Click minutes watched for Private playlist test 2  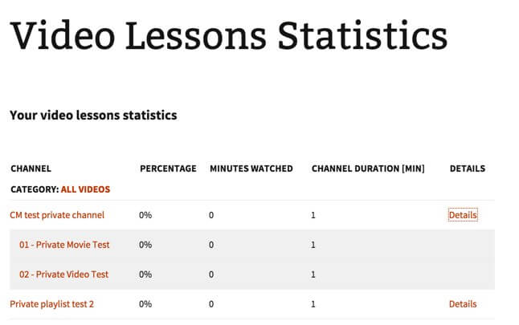pyautogui.click(x=211, y=304)
